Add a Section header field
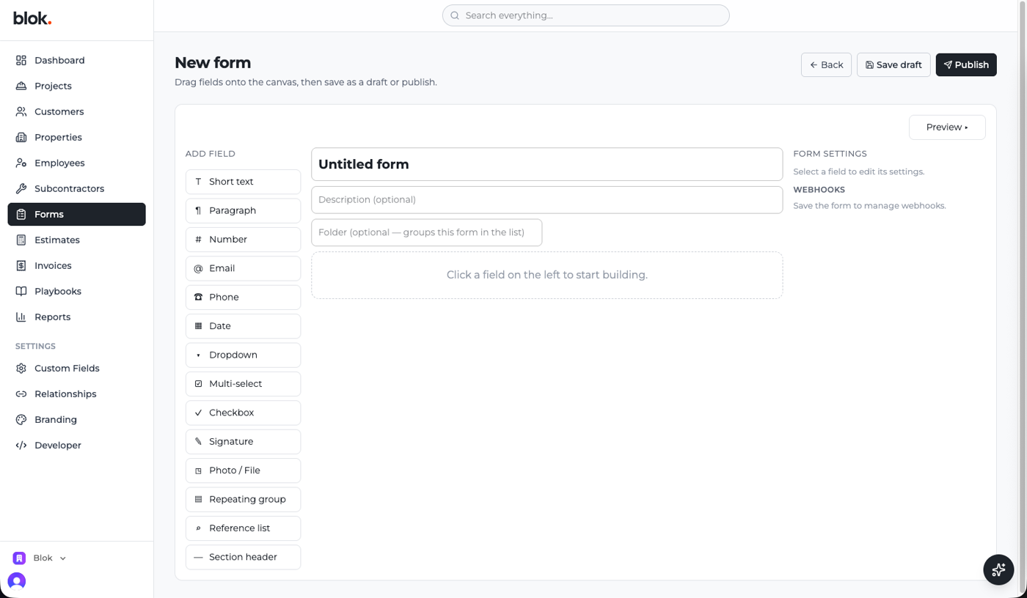The height and width of the screenshot is (598, 1027). point(243,557)
